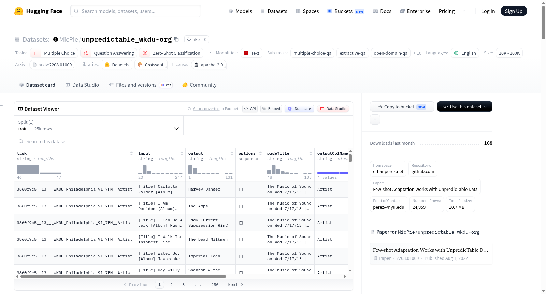The width and height of the screenshot is (546, 294).
Task: Click the Question Answering task tag
Action: click(109, 53)
